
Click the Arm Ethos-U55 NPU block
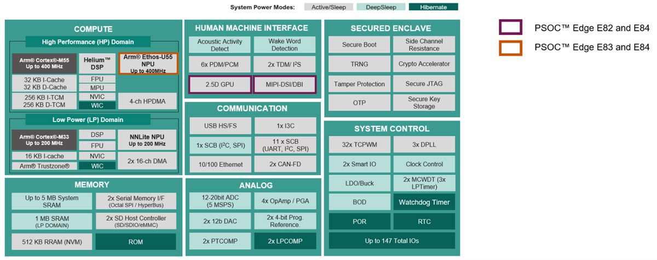pos(148,63)
